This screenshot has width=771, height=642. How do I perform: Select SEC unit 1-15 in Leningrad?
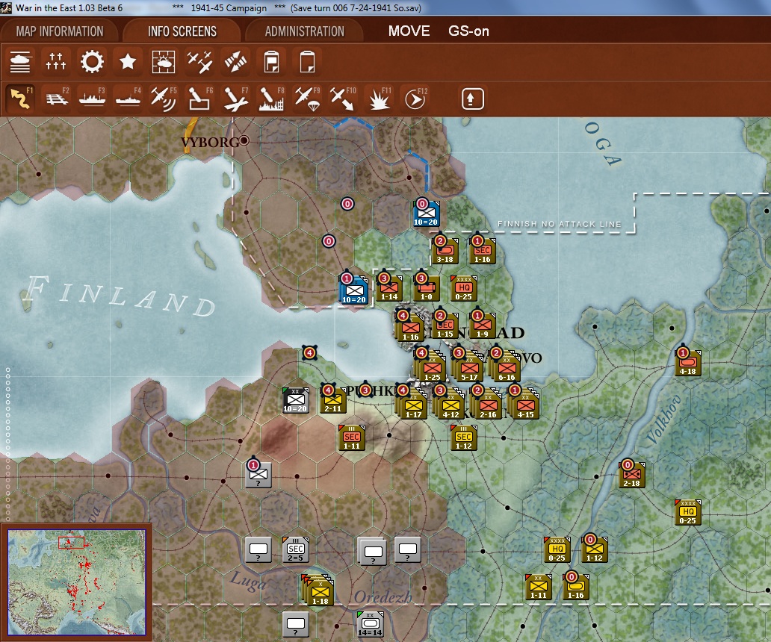tap(445, 325)
